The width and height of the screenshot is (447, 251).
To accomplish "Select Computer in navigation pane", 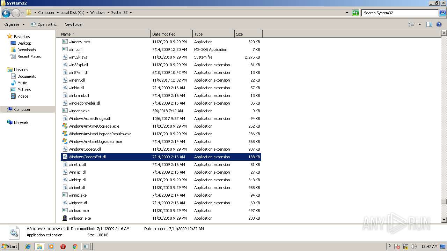I will 22,109.
